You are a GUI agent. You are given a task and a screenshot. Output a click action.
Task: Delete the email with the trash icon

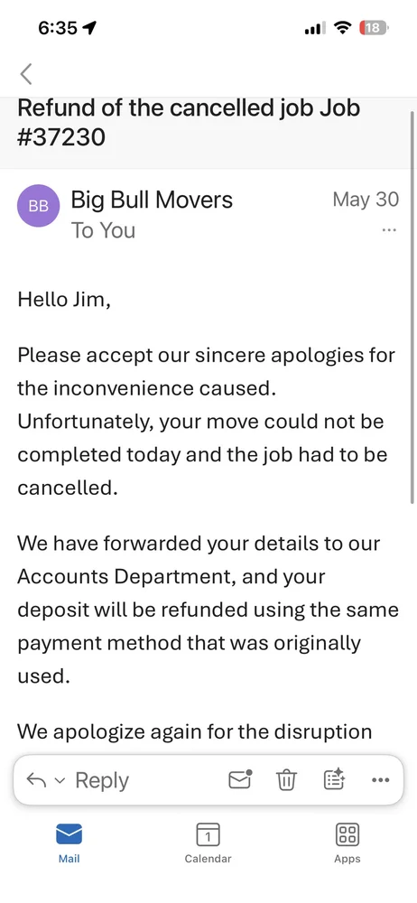tap(286, 780)
